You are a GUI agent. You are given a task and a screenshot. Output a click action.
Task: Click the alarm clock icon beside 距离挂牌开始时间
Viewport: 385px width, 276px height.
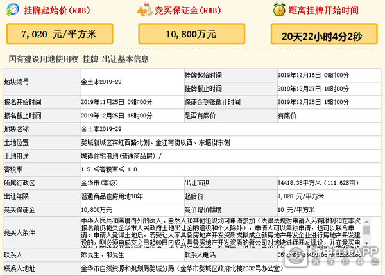click(278, 10)
